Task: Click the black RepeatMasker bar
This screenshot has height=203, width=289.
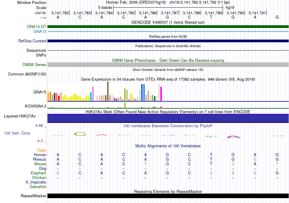Action: pos(168,196)
